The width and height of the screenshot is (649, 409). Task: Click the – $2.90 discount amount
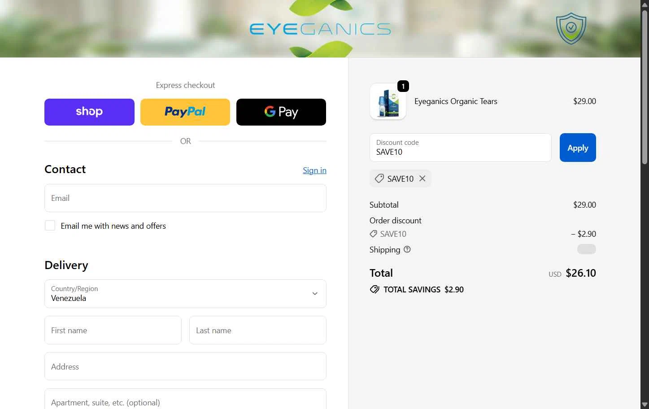[584, 234]
